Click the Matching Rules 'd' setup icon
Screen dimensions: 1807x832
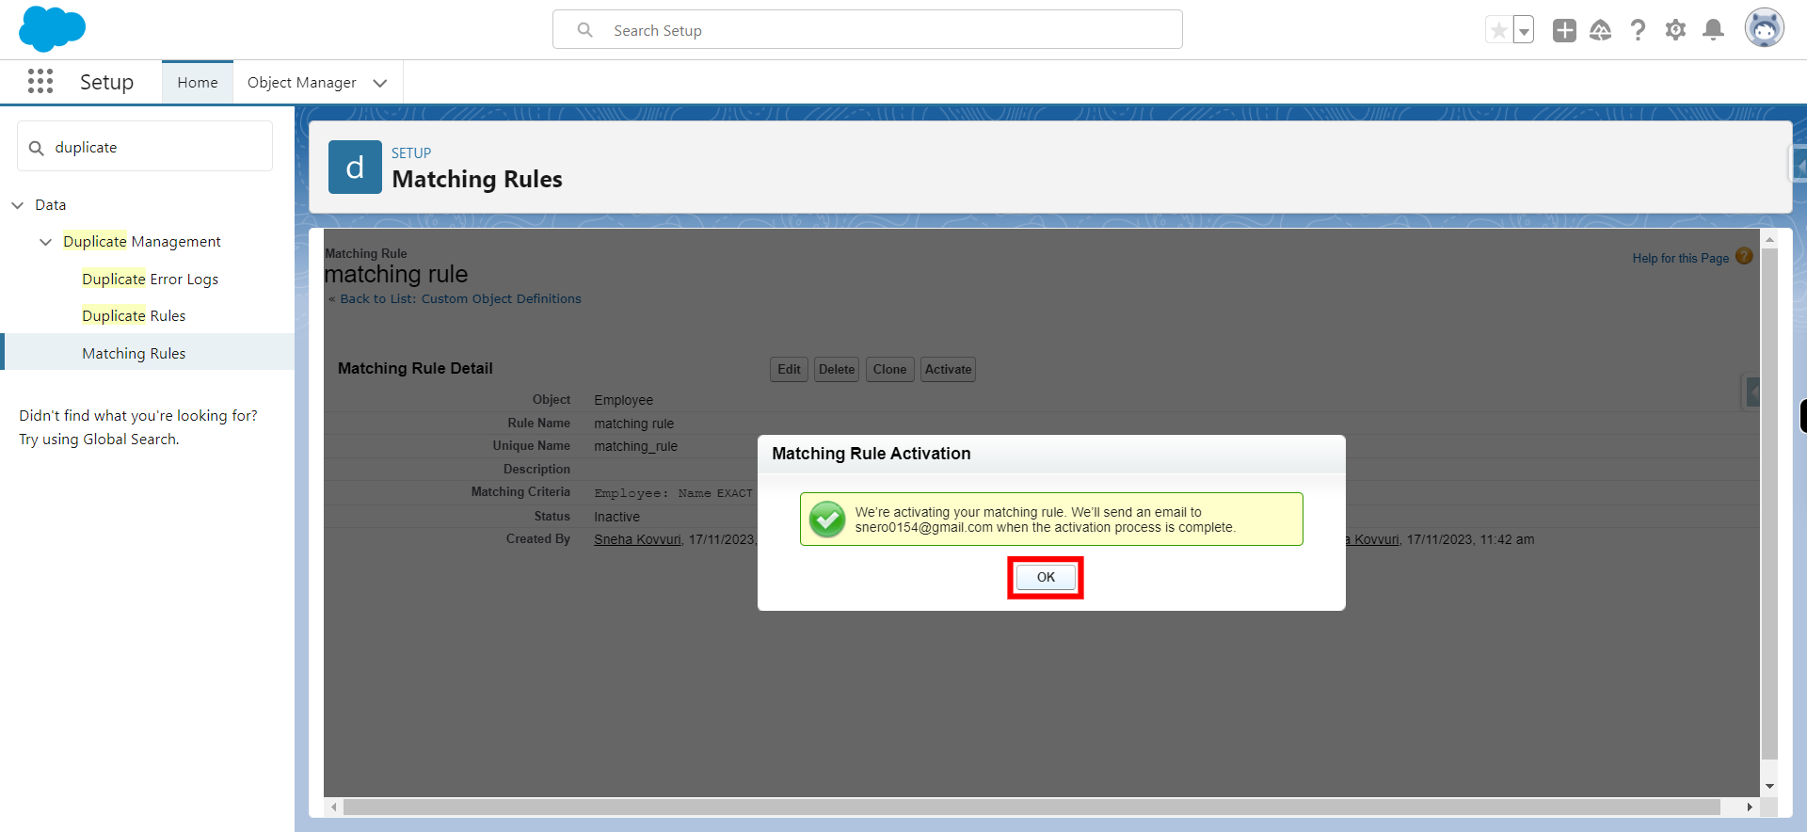[355, 167]
